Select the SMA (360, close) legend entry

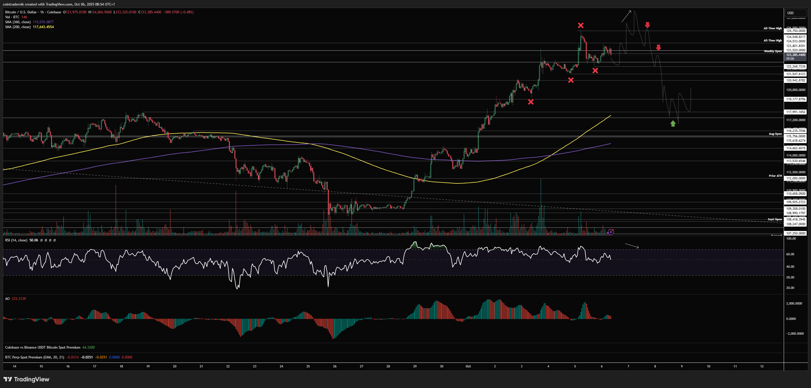tap(18, 22)
